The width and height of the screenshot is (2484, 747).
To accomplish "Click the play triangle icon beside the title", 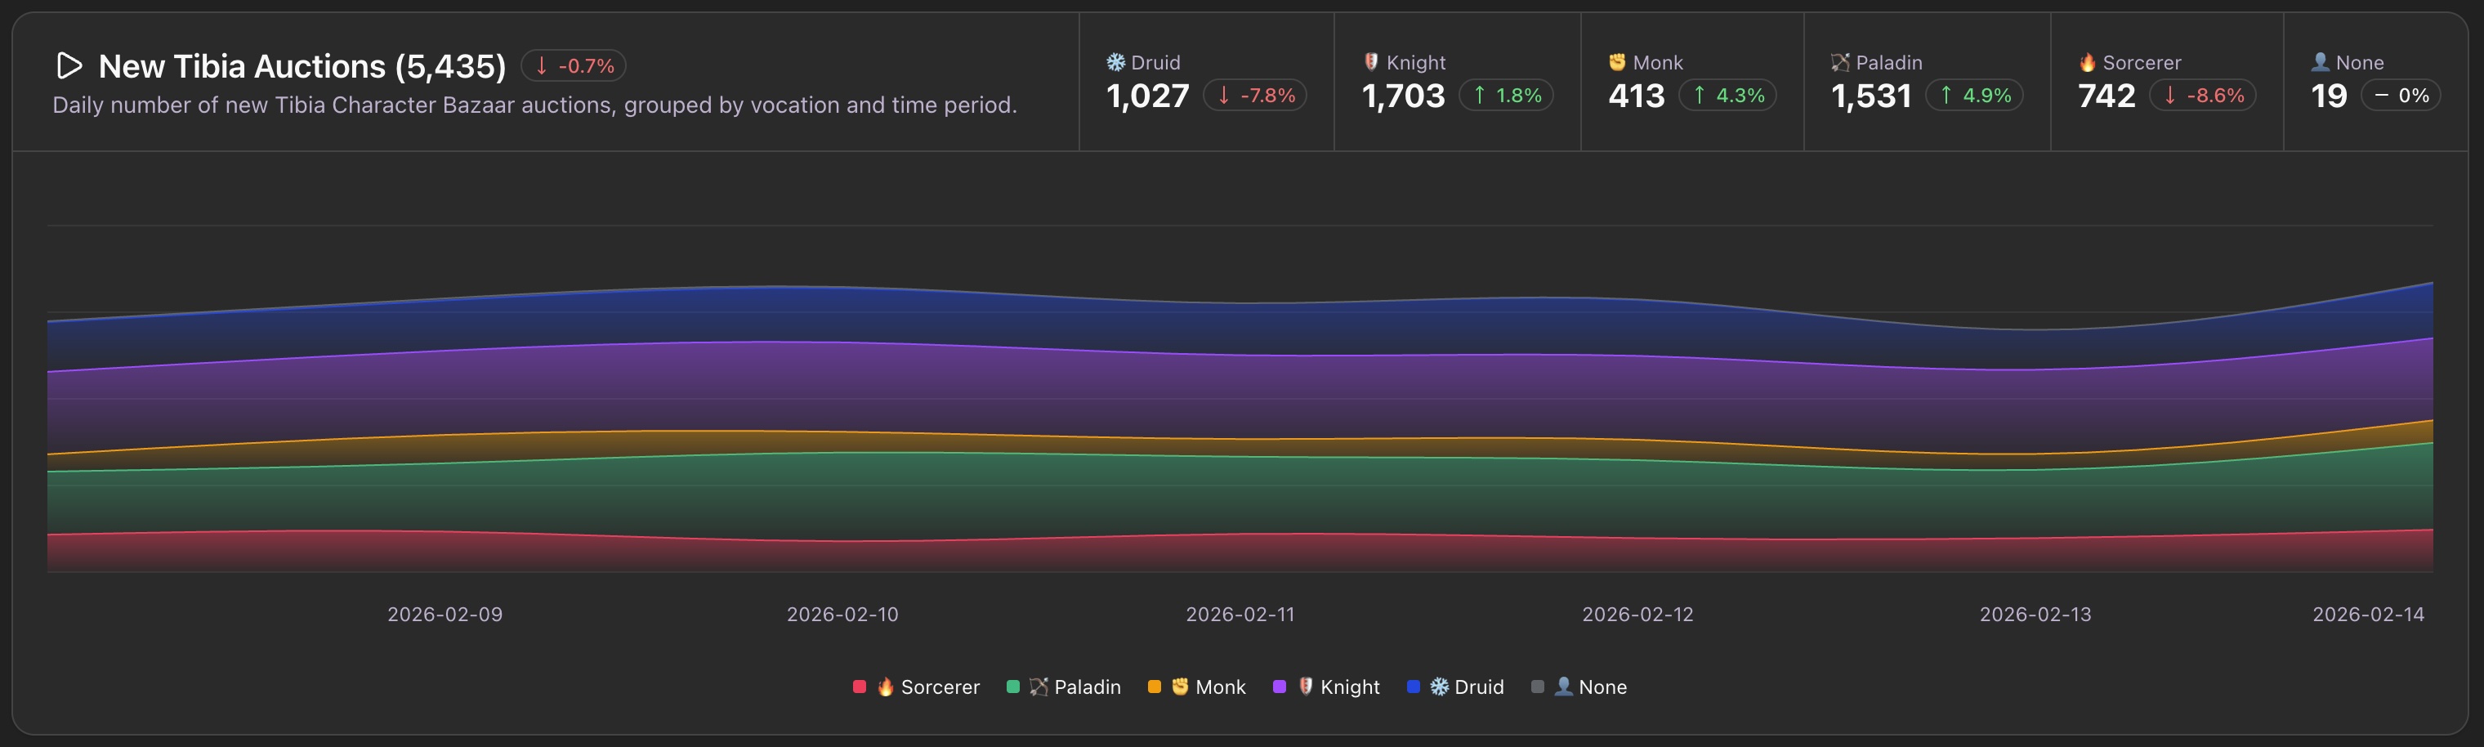I will (x=69, y=65).
